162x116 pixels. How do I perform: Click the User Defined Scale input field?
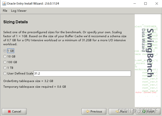[82, 73]
